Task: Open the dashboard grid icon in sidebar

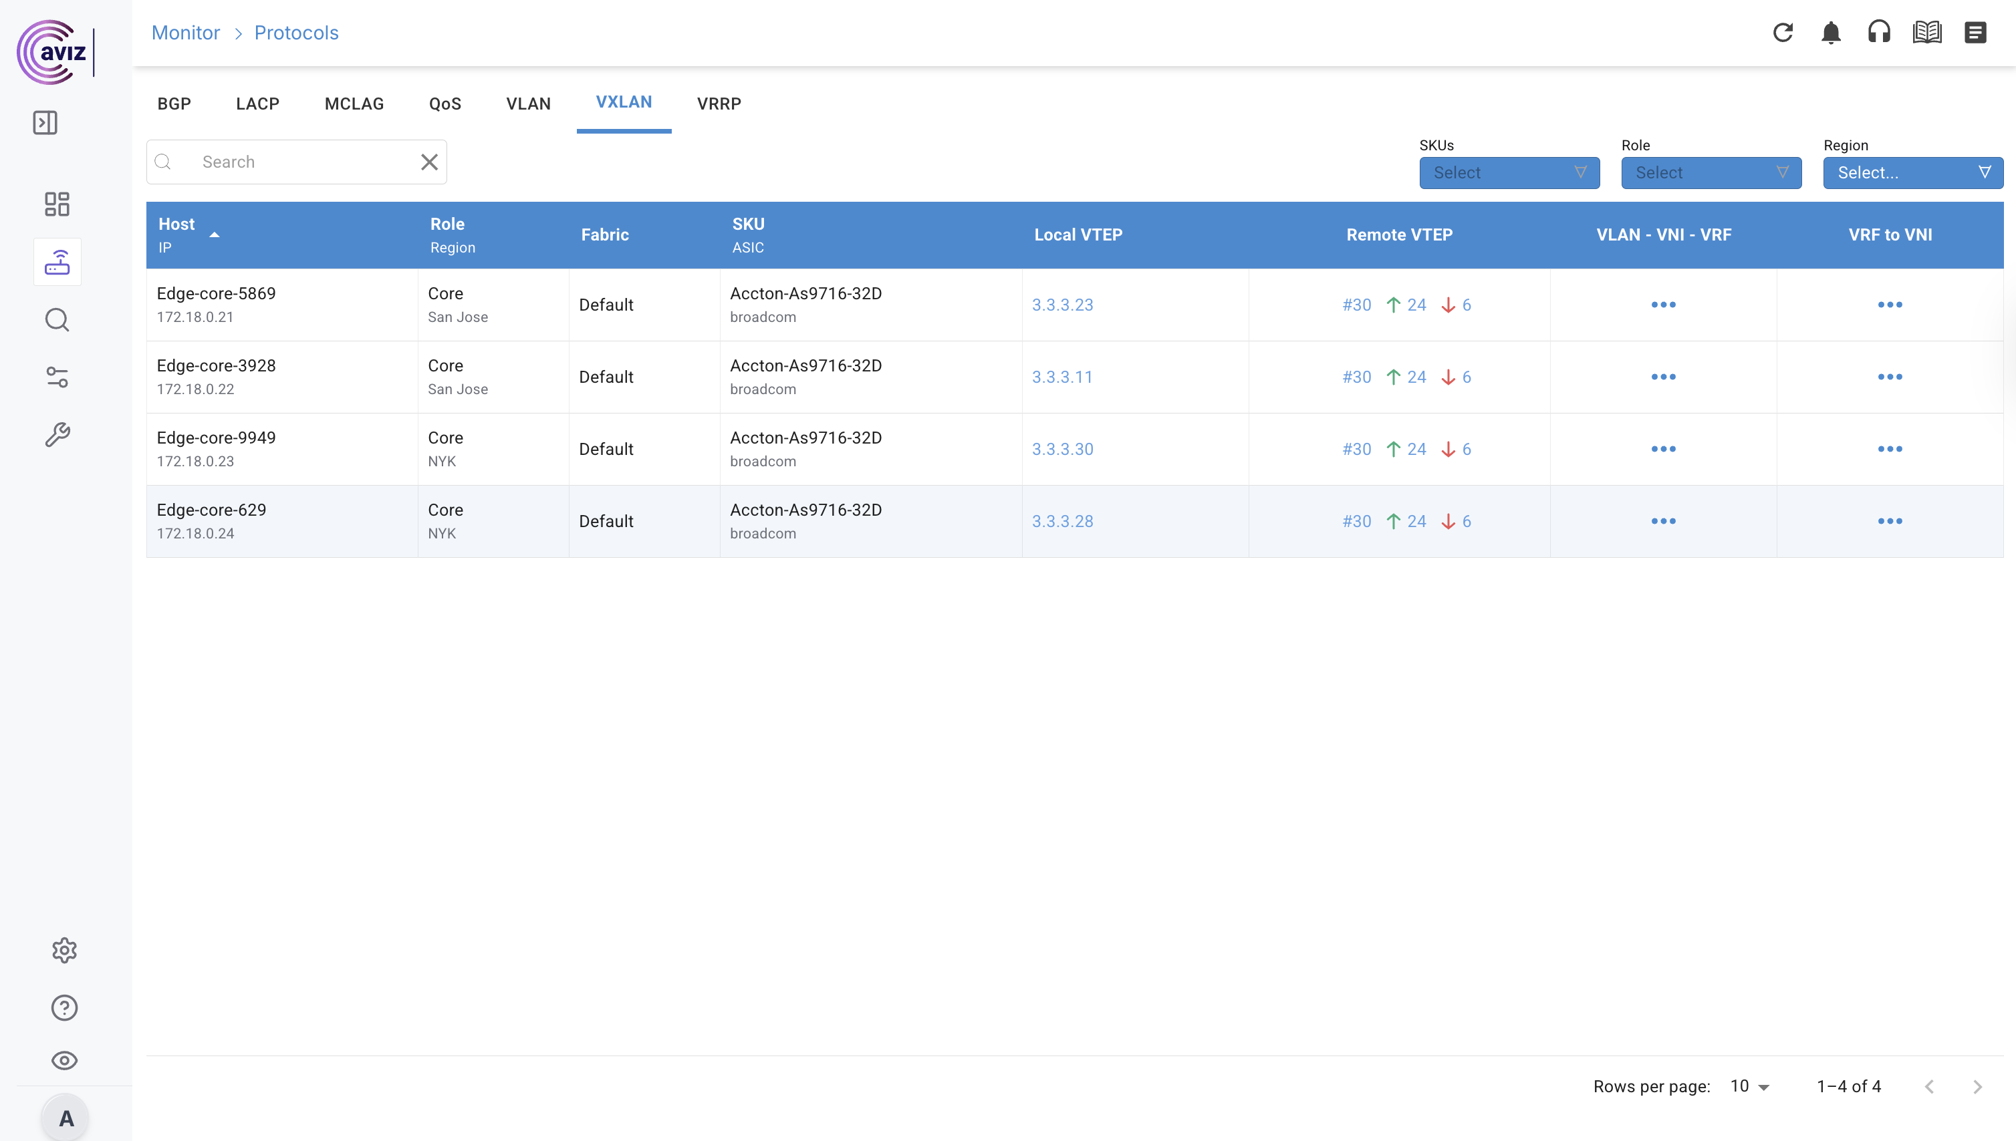Action: [56, 204]
